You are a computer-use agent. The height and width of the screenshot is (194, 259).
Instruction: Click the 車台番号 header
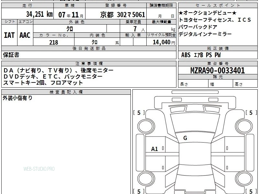[218, 63]
